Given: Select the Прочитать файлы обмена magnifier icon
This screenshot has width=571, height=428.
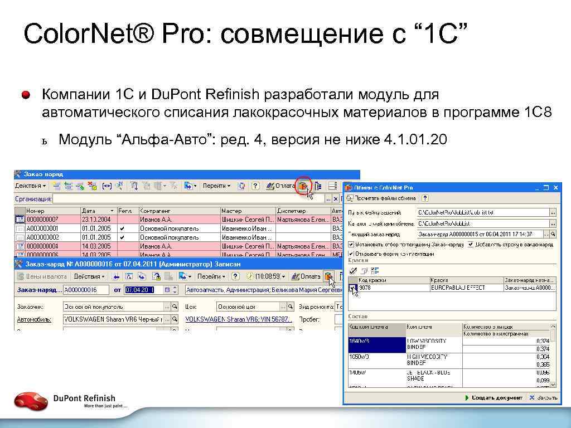Looking at the screenshot, I should tap(349, 198).
